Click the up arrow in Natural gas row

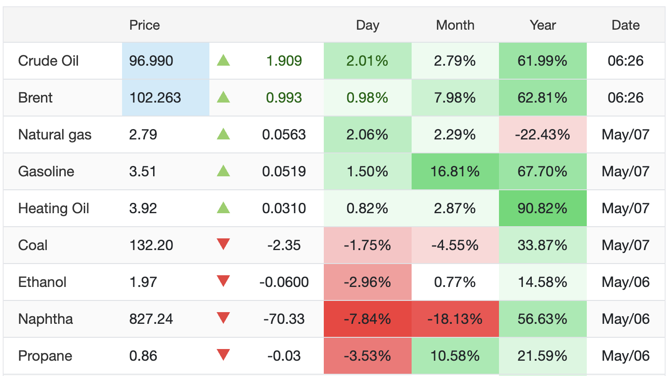point(223,134)
